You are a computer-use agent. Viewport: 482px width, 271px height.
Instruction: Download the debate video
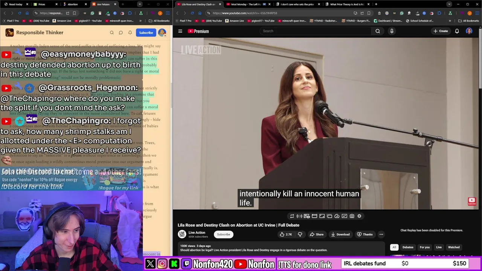pos(340,234)
